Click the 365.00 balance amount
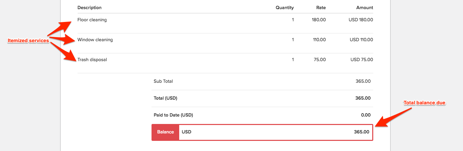 pos(361,132)
